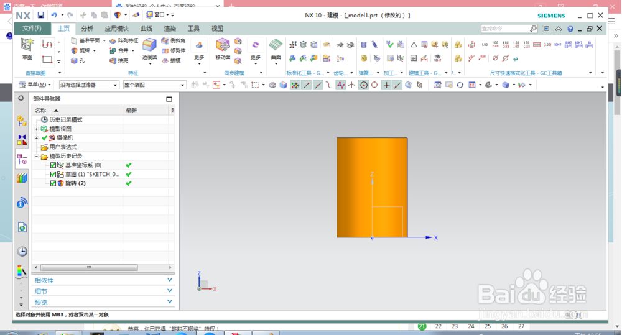Viewport: 622px width, 335px height.
Task: Expand the 摄像机 tree node
Action: (37, 138)
